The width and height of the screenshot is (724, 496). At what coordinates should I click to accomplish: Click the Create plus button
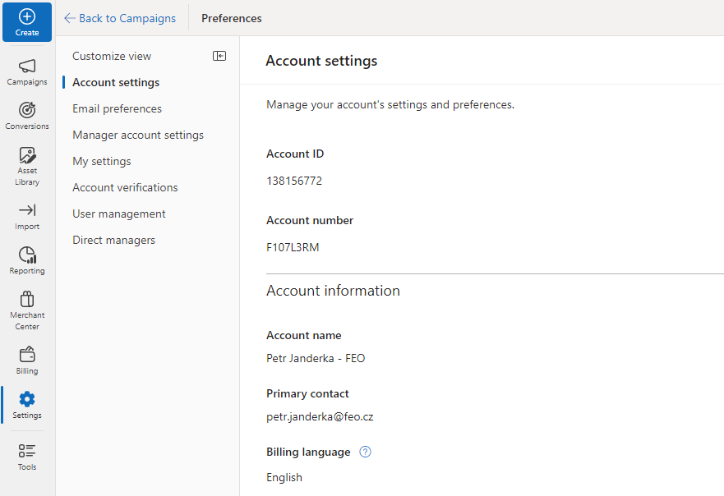[x=27, y=22]
